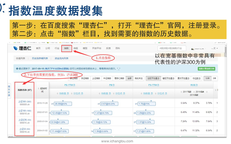The height and width of the screenshot is (144, 231).
Task: Open the 首页 navigation item
Action: click(38, 48)
